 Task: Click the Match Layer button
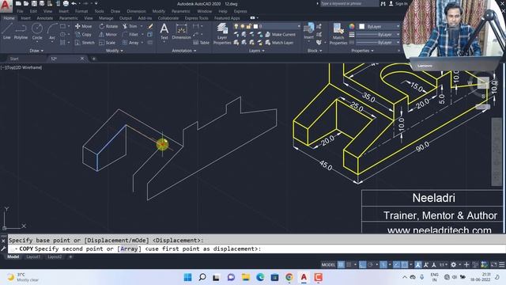pyautogui.click(x=279, y=42)
